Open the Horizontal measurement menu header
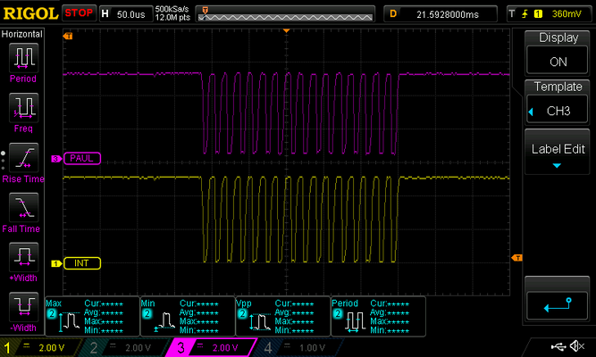 22,32
